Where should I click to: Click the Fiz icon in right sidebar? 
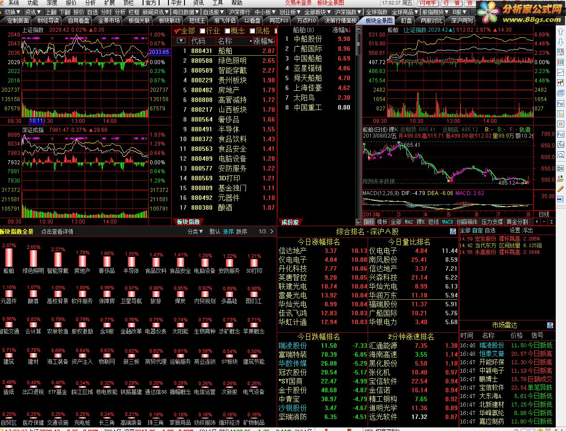coord(561,134)
